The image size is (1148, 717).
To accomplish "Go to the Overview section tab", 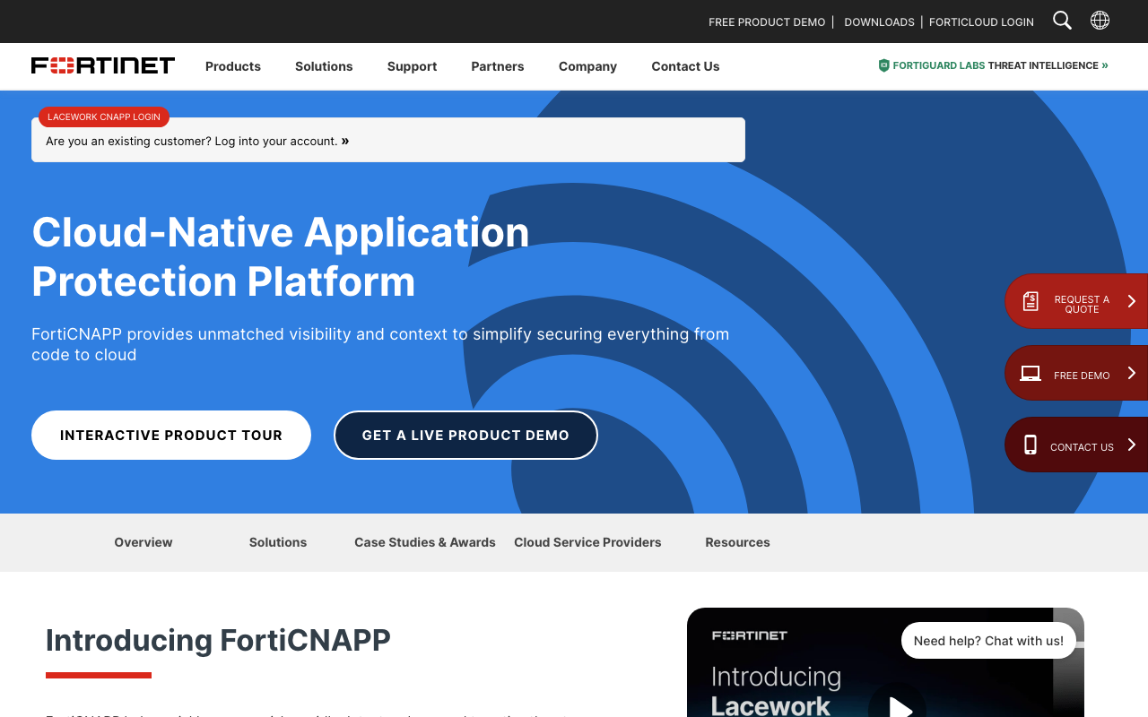I will (143, 542).
